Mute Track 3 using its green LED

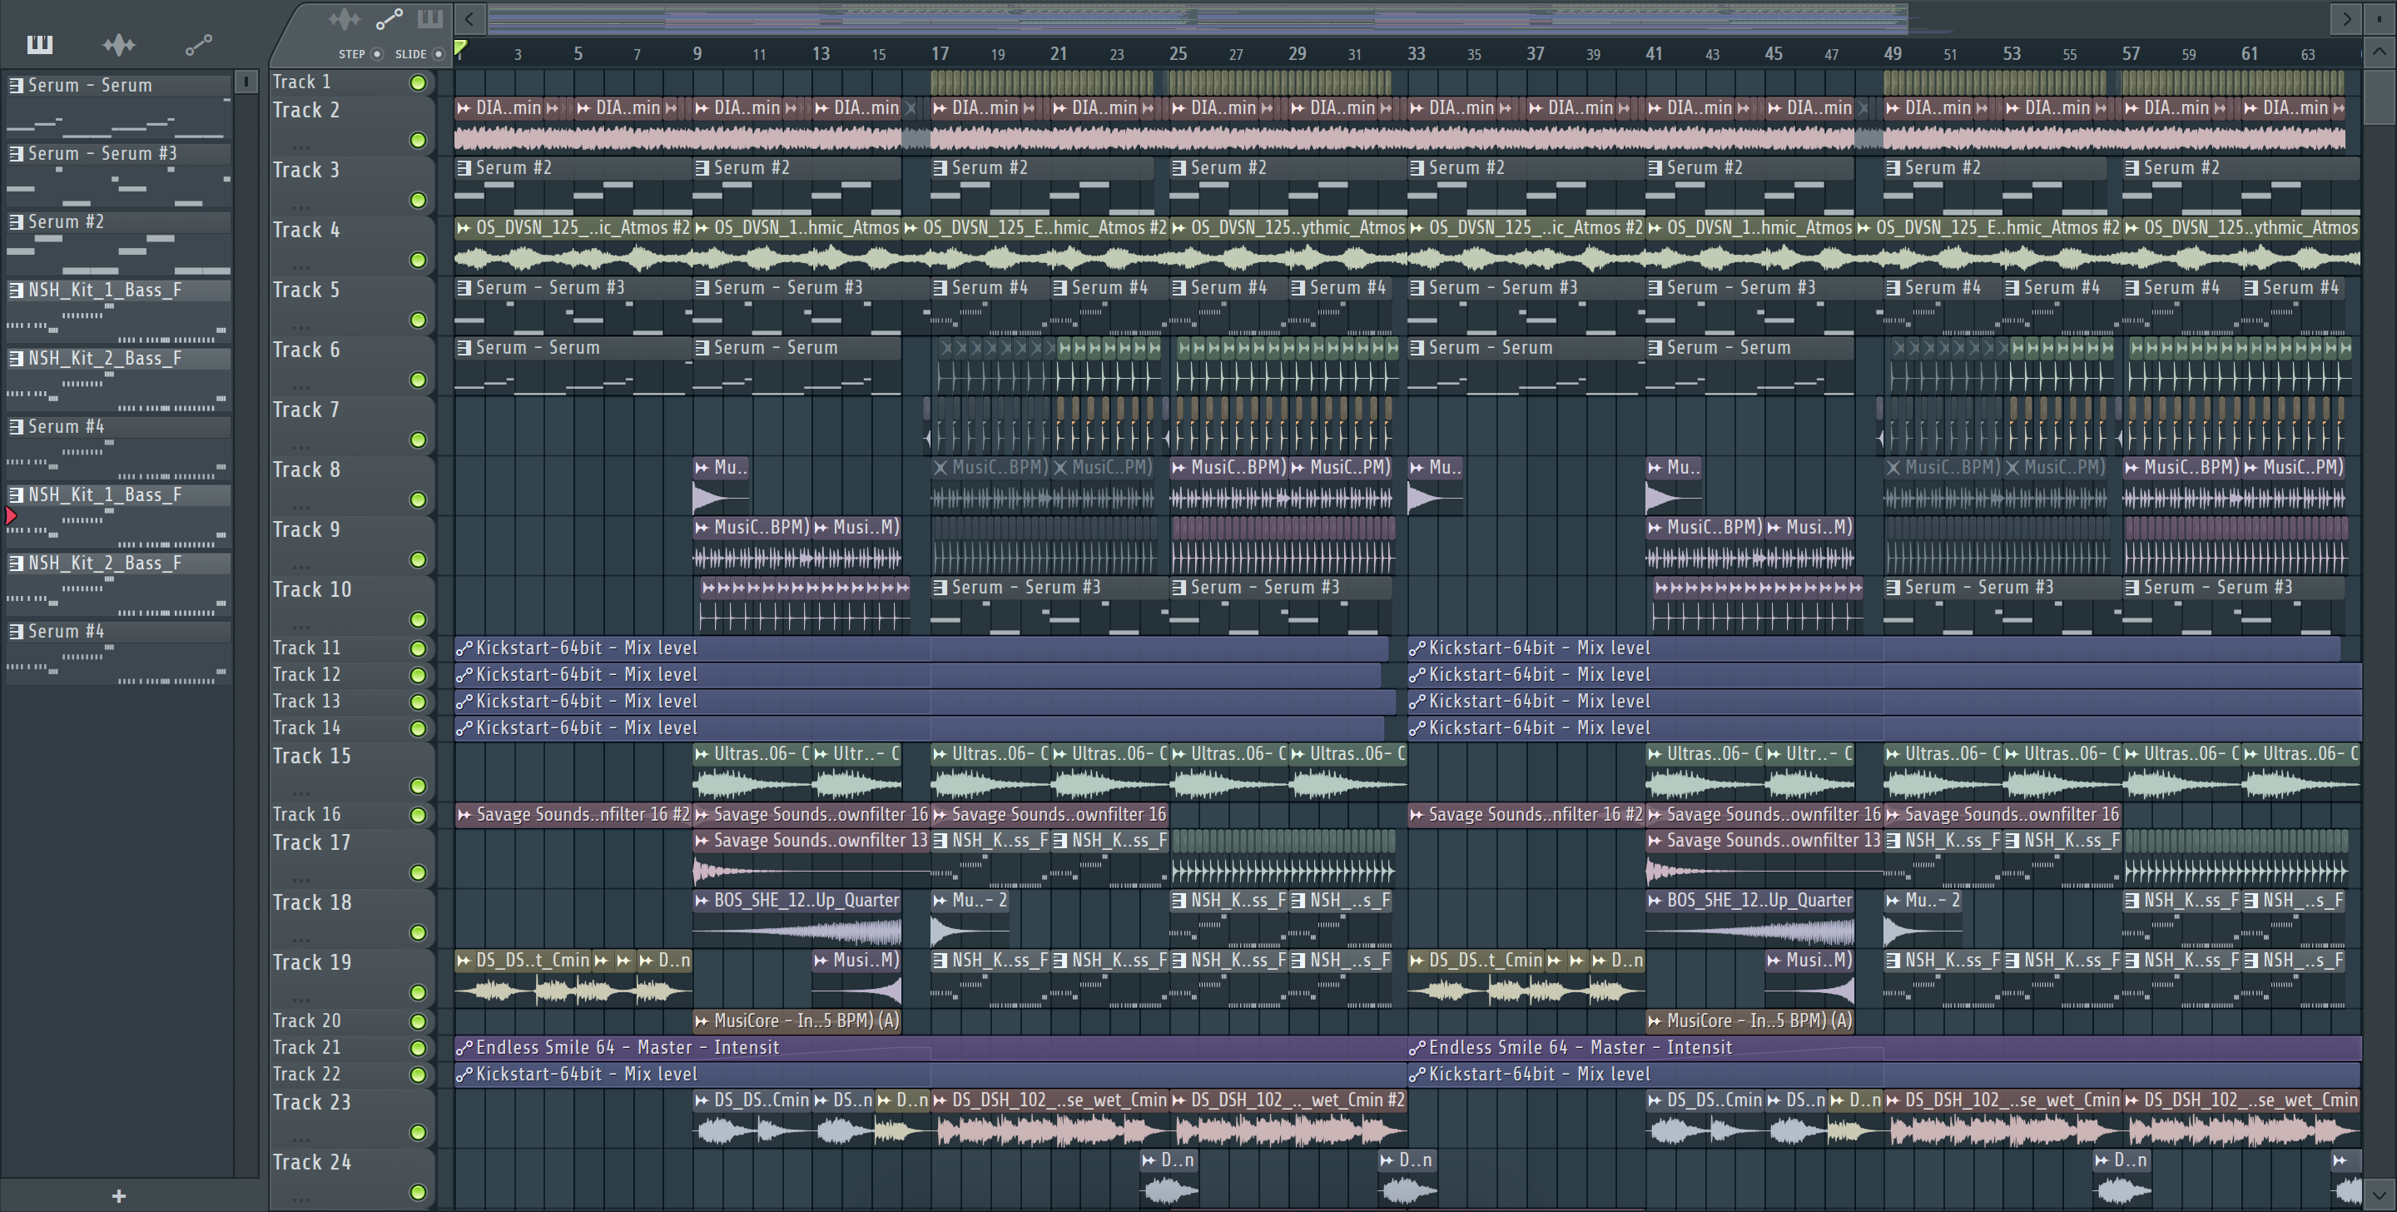[x=419, y=200]
